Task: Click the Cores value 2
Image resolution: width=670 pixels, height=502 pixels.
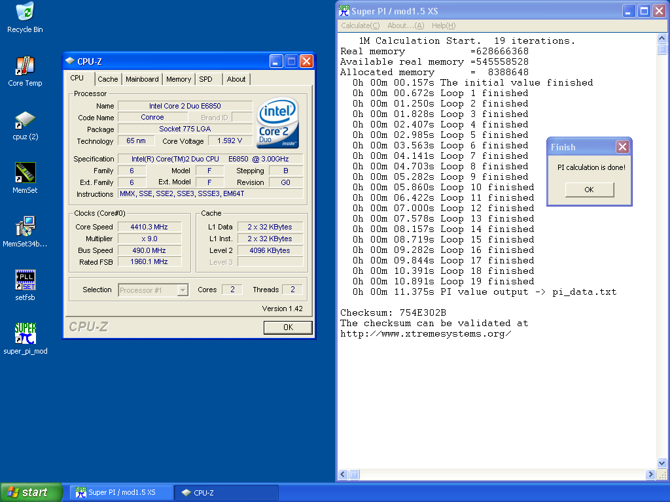Action: (232, 290)
